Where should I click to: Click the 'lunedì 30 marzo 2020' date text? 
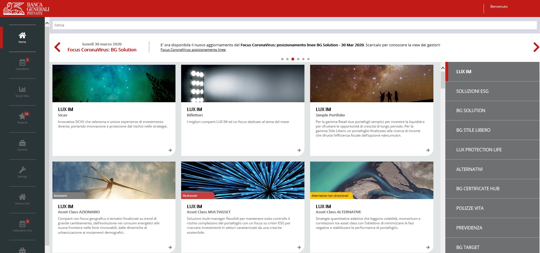coord(102,44)
